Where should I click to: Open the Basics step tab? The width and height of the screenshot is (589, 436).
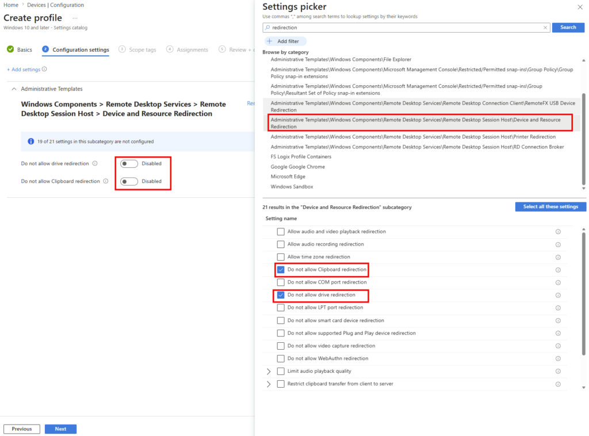[x=20, y=49]
